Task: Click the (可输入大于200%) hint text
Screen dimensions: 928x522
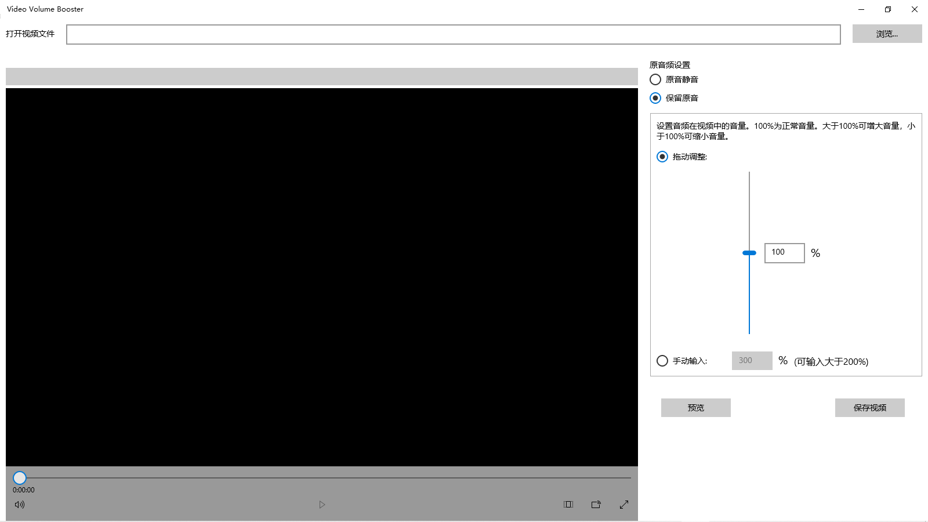Action: pyautogui.click(x=831, y=361)
